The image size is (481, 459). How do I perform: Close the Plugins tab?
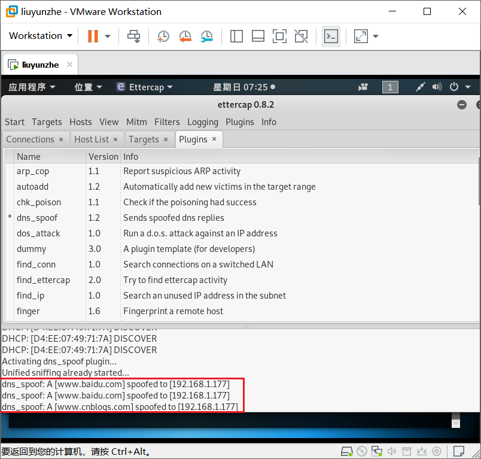pos(214,139)
